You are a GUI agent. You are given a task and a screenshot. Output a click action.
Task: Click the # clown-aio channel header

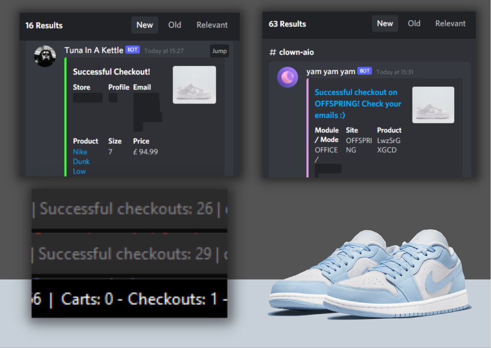point(291,52)
